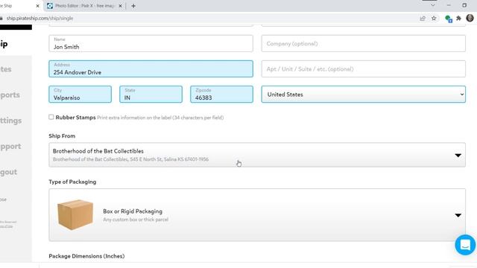Click the Box or Rigid Packaging text

coord(133,211)
